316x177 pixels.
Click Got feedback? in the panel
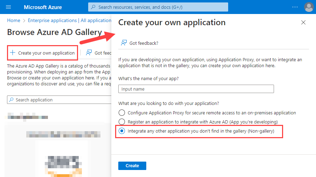(x=144, y=43)
